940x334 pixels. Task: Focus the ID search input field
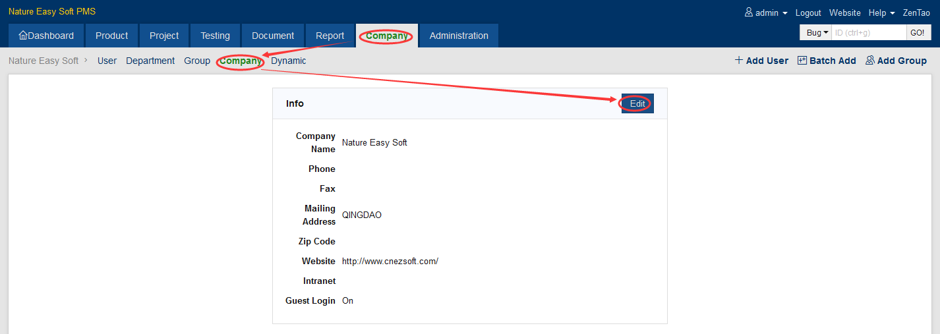[x=869, y=33]
